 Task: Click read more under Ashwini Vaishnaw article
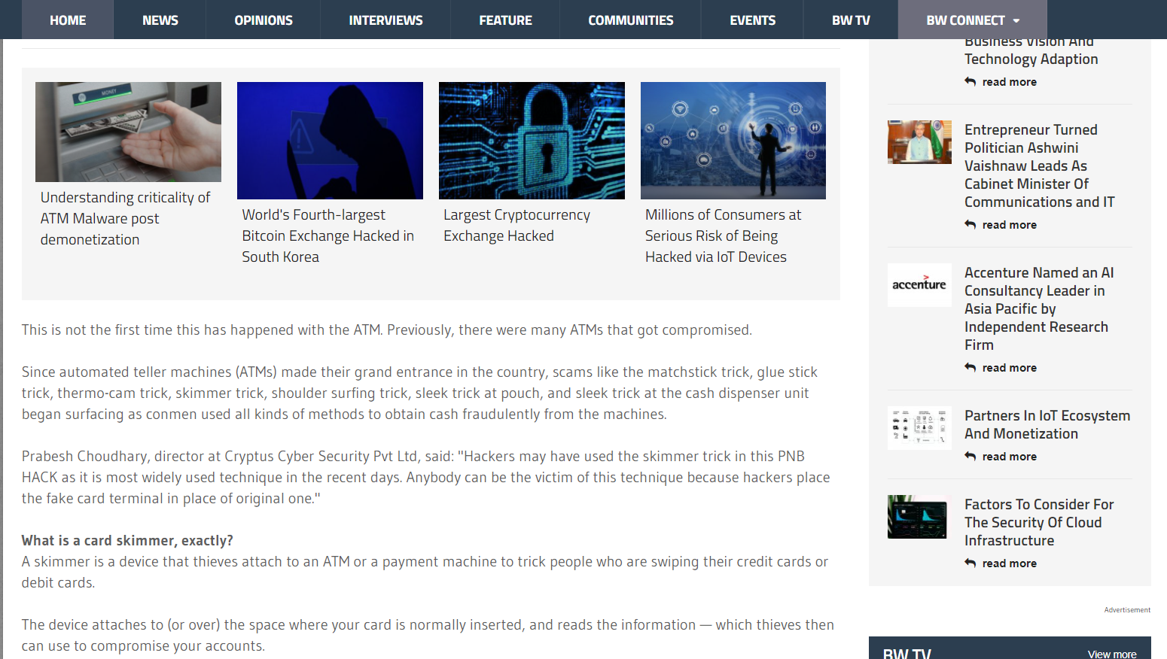1009,225
